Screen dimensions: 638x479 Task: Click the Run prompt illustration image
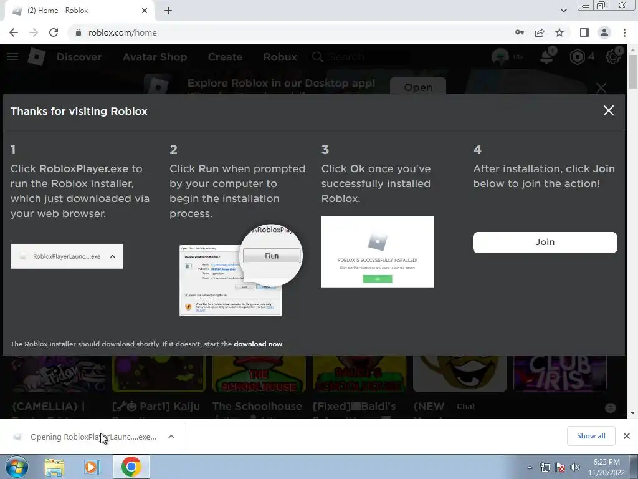[240, 270]
